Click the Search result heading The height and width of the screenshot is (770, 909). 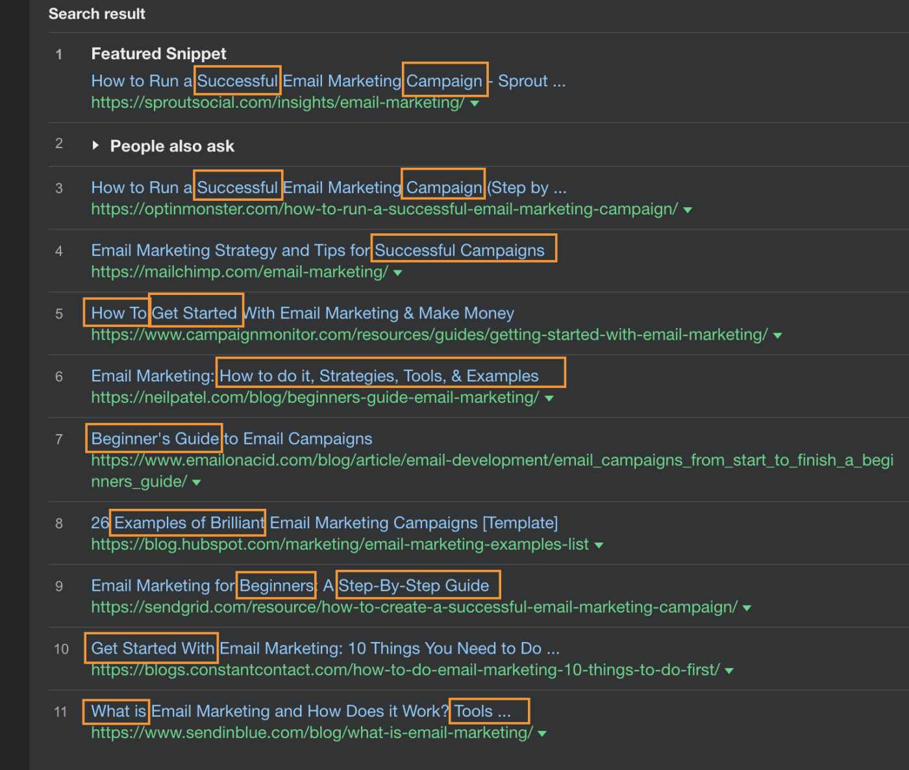(97, 14)
